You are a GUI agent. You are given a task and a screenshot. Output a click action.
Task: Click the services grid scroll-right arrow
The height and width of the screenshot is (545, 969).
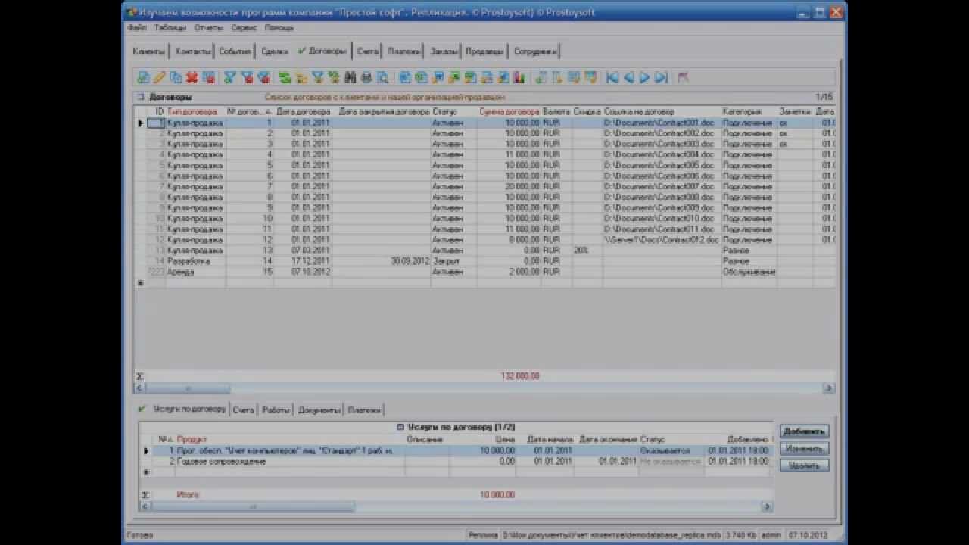pyautogui.click(x=766, y=506)
